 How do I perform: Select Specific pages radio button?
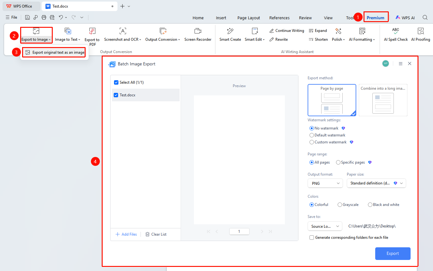pos(338,162)
